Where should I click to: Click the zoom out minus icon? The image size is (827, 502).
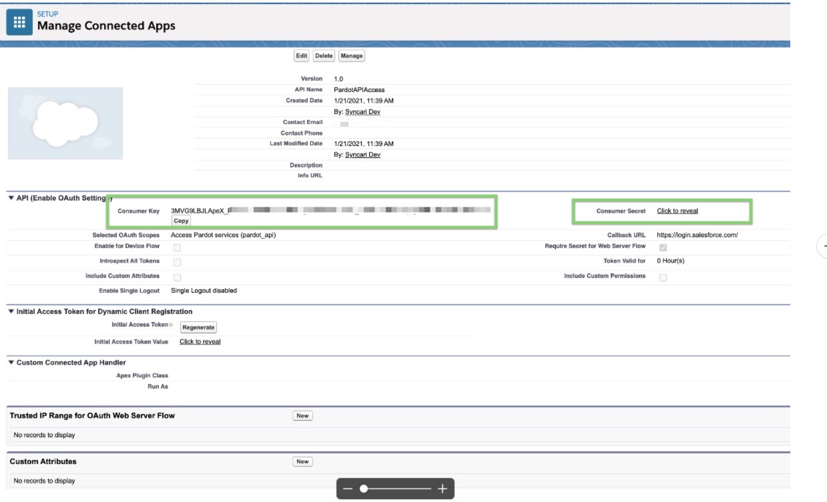[x=348, y=489]
